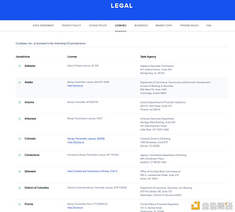Click the Alabama row checkmark icon
The height and width of the screenshot is (212, 235).
pyautogui.click(x=20, y=66)
